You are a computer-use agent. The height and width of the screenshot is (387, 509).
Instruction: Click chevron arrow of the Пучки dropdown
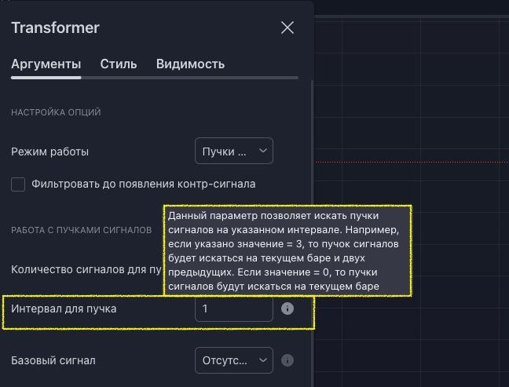(x=262, y=151)
